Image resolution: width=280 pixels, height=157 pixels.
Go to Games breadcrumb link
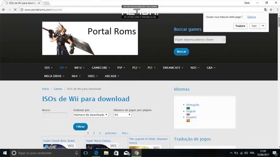tap(58, 89)
